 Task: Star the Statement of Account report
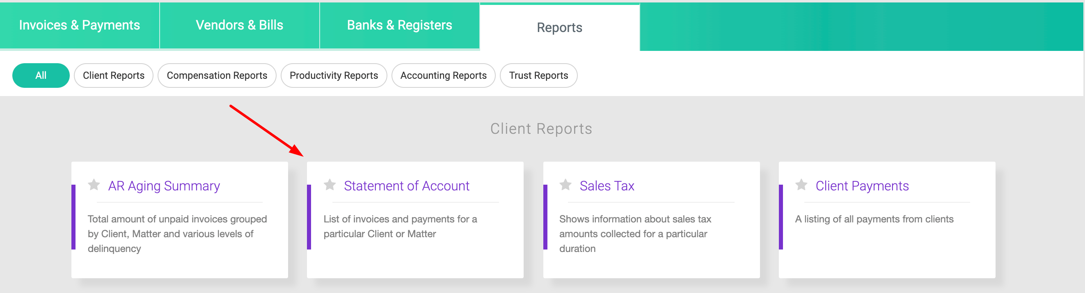pos(330,185)
